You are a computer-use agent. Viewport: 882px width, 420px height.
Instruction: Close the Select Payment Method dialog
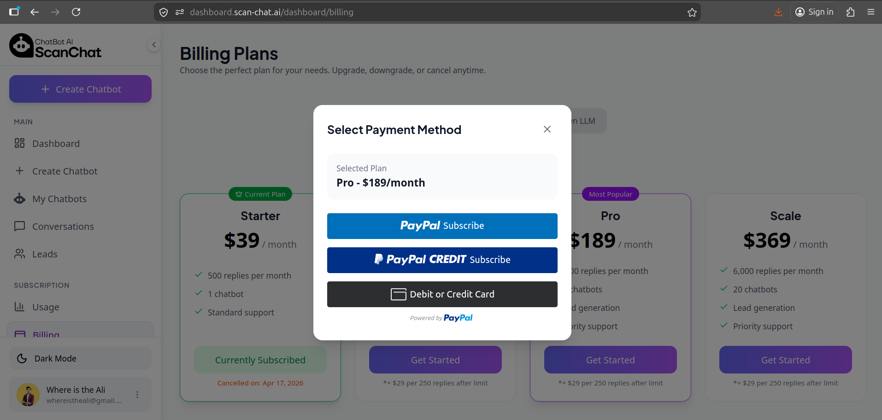click(x=547, y=129)
